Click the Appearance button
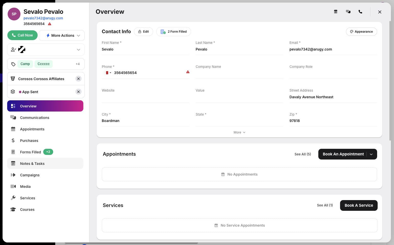This screenshot has width=394, height=245. pos(361,32)
